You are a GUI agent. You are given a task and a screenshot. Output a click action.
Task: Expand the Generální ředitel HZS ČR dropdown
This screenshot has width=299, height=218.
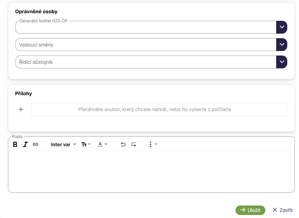coord(282,27)
